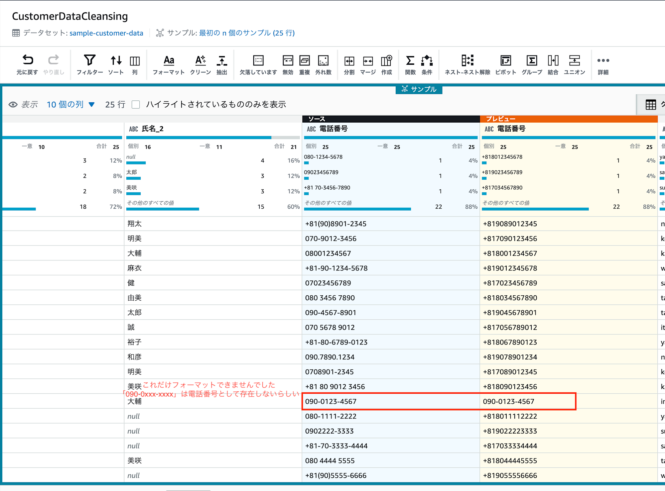665x491 pixels.
Task: Open the Sort (ソート) tool
Action: coord(116,64)
